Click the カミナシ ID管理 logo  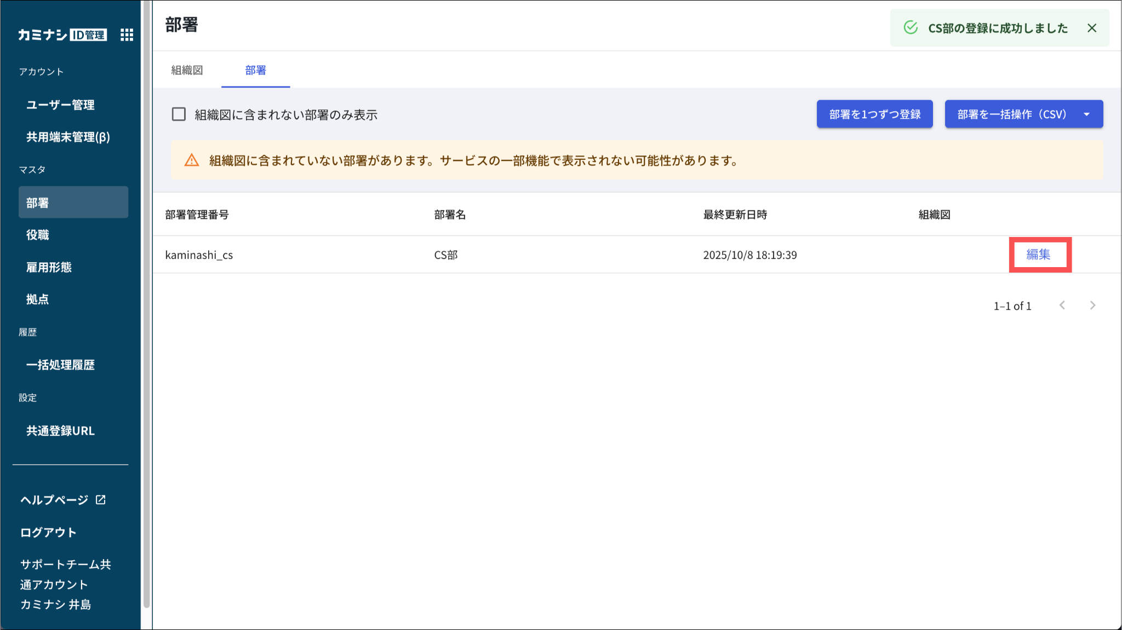pyautogui.click(x=62, y=35)
